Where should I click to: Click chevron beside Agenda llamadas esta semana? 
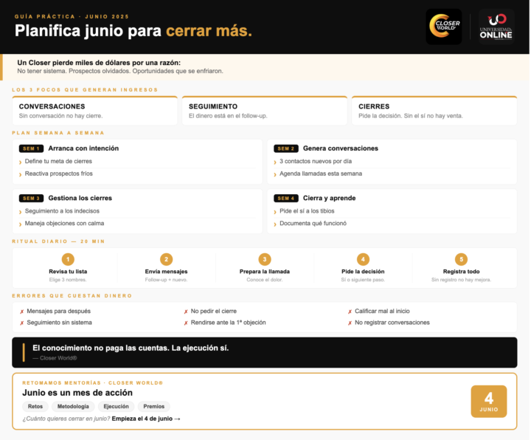[275, 174]
